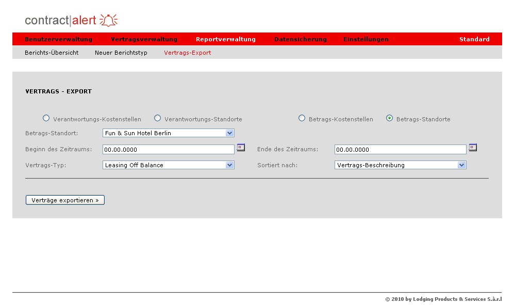The width and height of the screenshot is (515, 305).
Task: Click the Verträge exportieren button
Action: pyautogui.click(x=65, y=200)
